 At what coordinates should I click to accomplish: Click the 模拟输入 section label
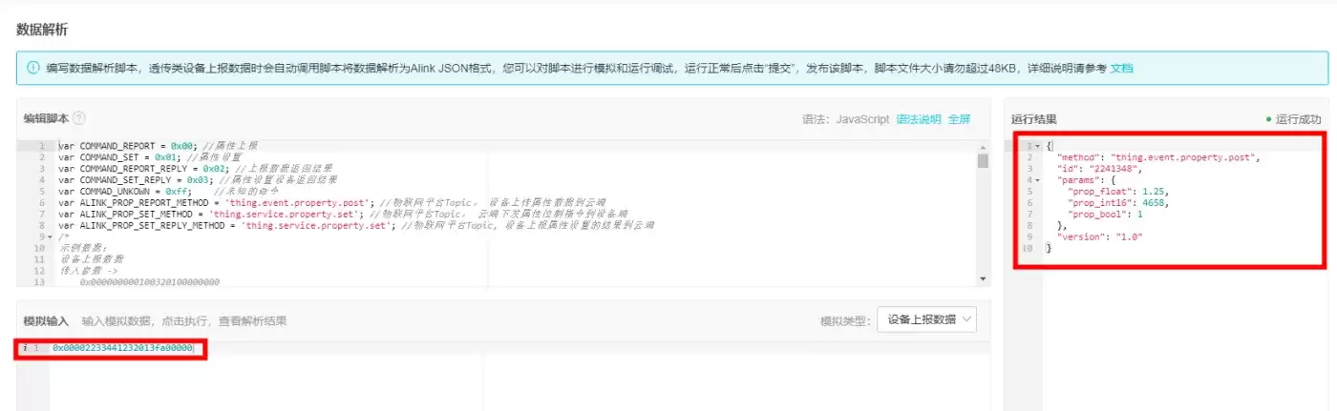[47, 320]
